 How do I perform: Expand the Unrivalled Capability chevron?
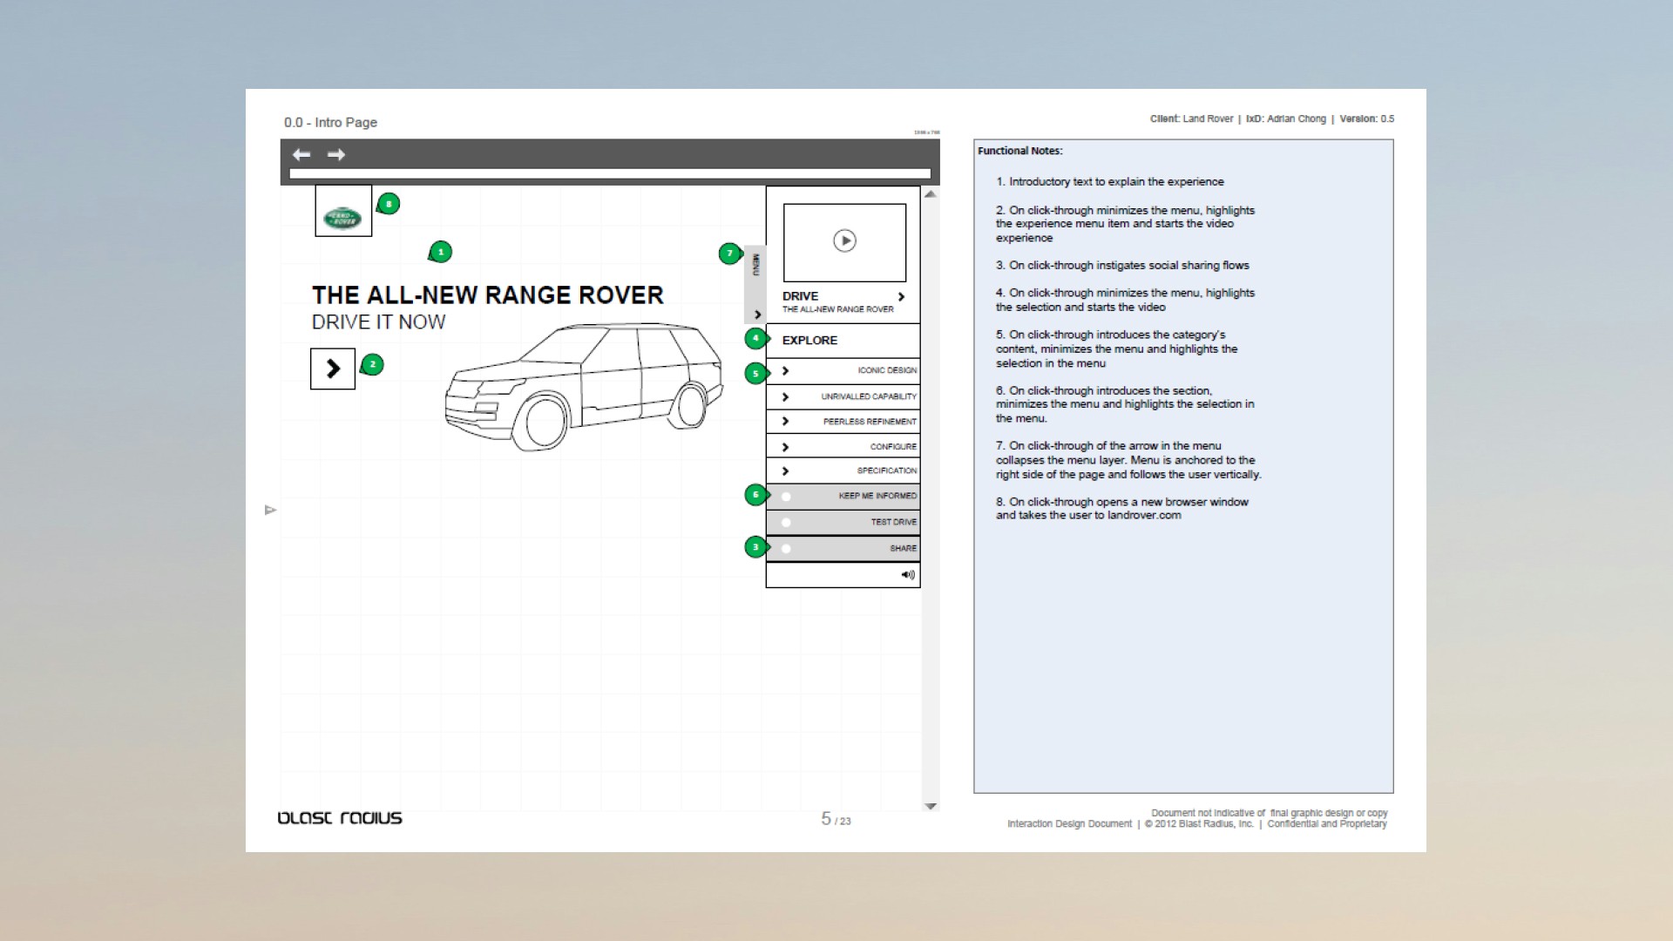[x=785, y=397]
